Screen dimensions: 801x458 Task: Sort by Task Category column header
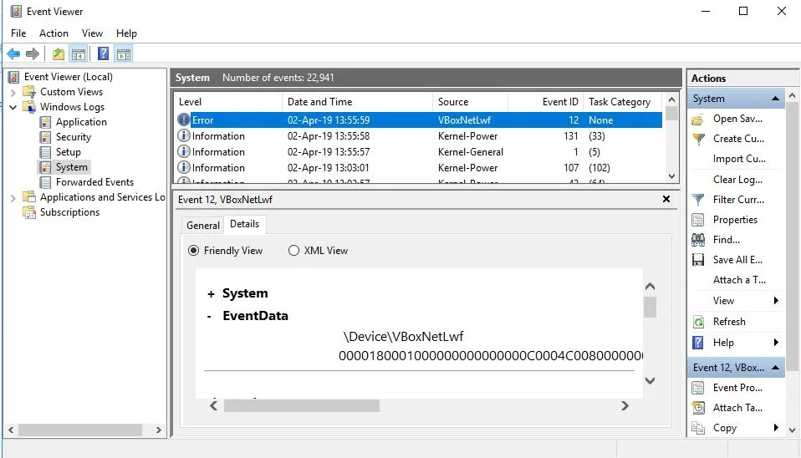coord(623,102)
